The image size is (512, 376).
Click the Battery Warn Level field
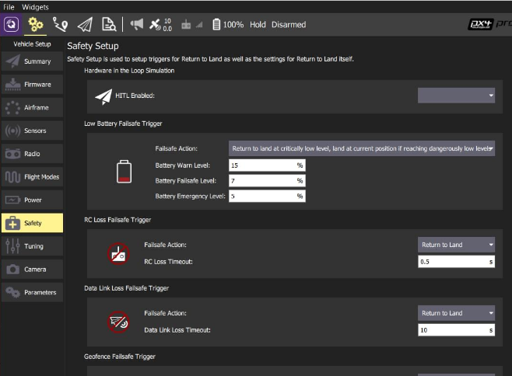[x=266, y=165]
